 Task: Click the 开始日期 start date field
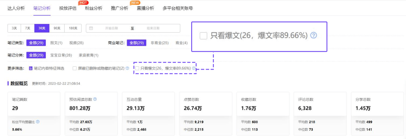112,28
